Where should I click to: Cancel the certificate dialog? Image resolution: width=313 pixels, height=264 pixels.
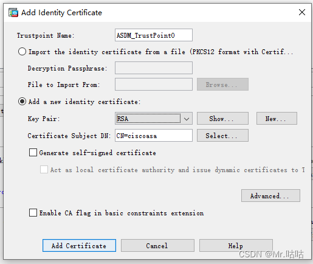tap(157, 246)
